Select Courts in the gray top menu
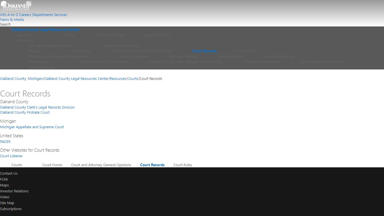 (x=34, y=51)
